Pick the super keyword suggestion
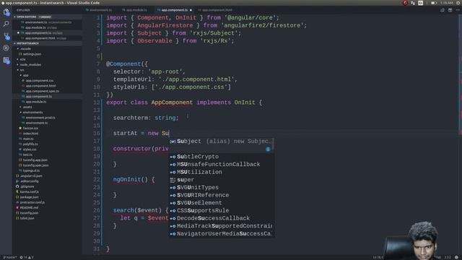This screenshot has width=462, height=260. [221, 180]
